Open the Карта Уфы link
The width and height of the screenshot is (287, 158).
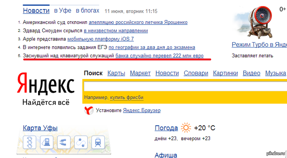[40, 128]
